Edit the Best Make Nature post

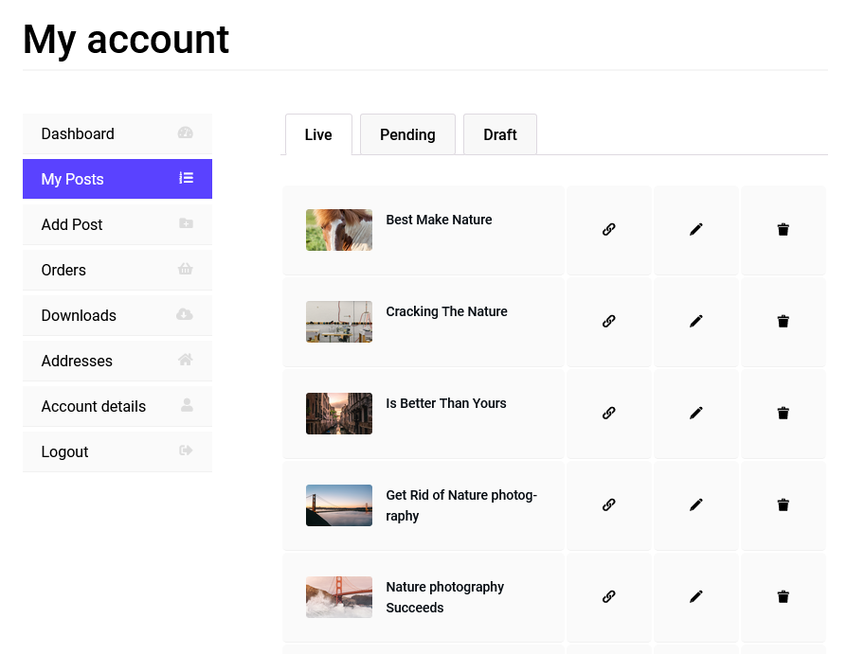pos(695,229)
